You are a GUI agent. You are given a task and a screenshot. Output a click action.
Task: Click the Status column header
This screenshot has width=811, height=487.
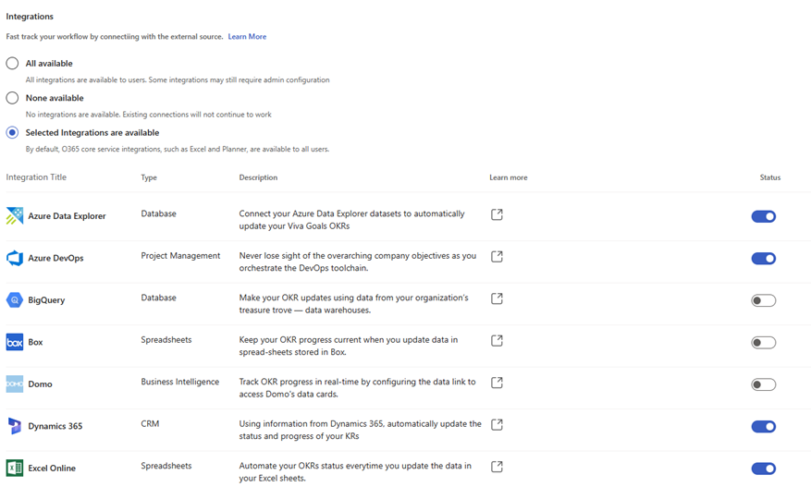tap(770, 177)
